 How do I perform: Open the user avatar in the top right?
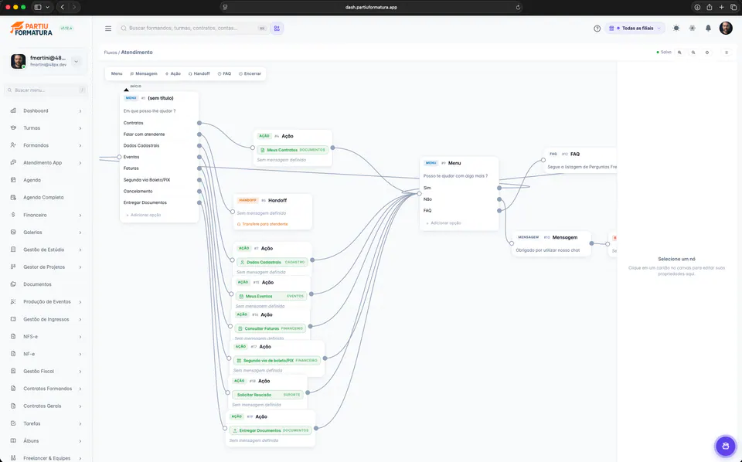[726, 28]
